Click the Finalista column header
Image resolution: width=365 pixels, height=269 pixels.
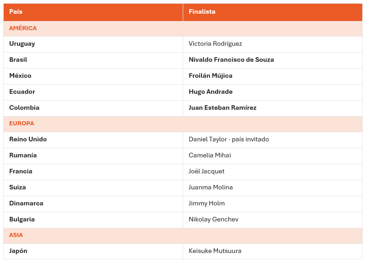coord(272,12)
